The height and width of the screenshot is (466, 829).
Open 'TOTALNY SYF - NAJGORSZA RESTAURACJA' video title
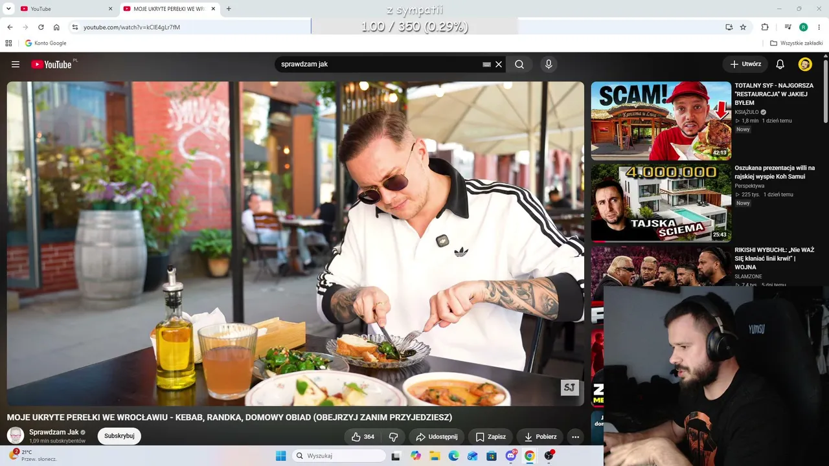pyautogui.click(x=775, y=94)
